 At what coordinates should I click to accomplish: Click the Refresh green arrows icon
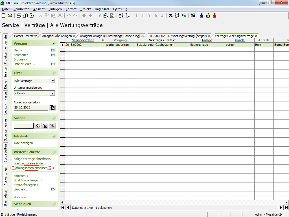point(112,16)
